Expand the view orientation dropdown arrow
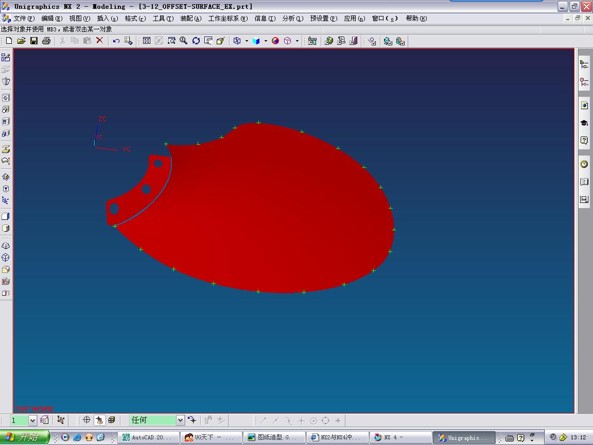Image resolution: width=593 pixels, height=445 pixels. pyautogui.click(x=247, y=41)
